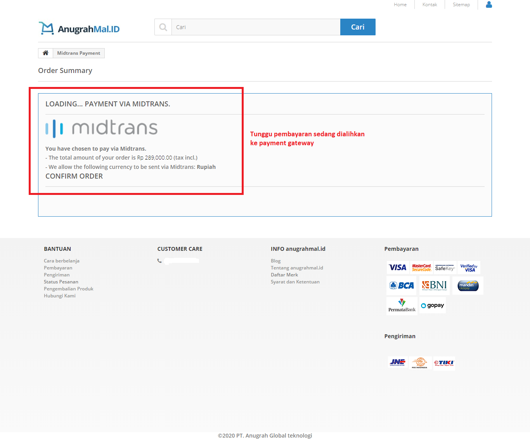Open the Cara berbelanja help link
This screenshot has height=443, width=530.
point(62,261)
